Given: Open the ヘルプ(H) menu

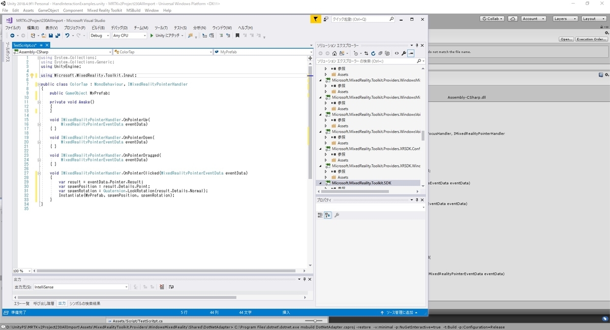Looking at the screenshot, I should pos(246,27).
